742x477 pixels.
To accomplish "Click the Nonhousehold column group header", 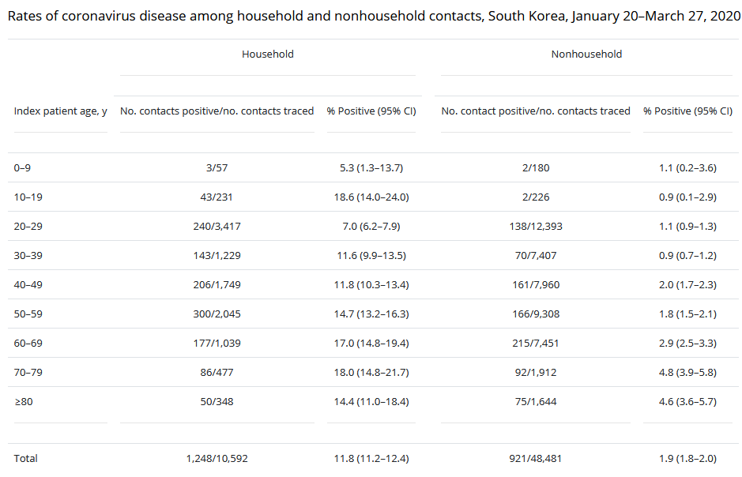I will click(x=586, y=54).
